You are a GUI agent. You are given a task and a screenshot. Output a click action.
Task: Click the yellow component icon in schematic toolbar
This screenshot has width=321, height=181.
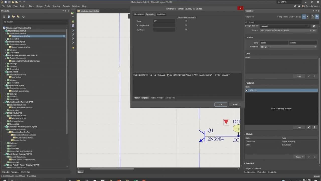pos(73,48)
